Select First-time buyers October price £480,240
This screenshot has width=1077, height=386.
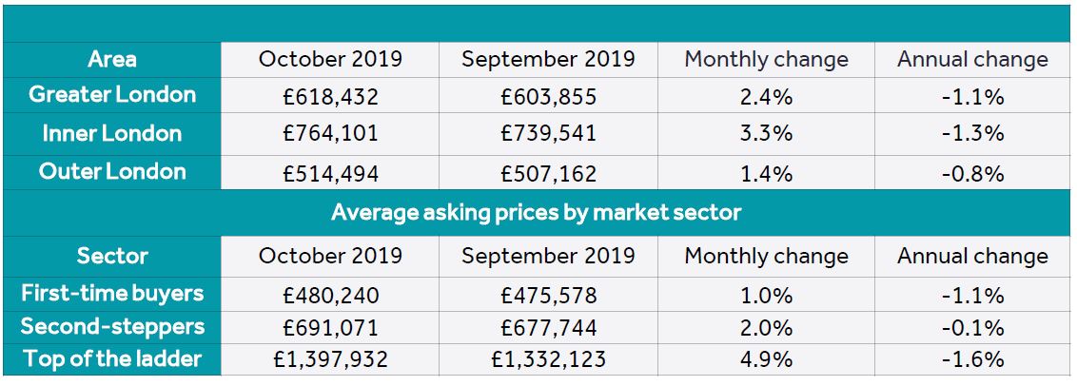click(330, 296)
